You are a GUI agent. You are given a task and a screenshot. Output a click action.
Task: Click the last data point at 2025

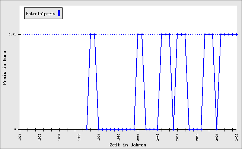pyautogui.click(x=236, y=34)
